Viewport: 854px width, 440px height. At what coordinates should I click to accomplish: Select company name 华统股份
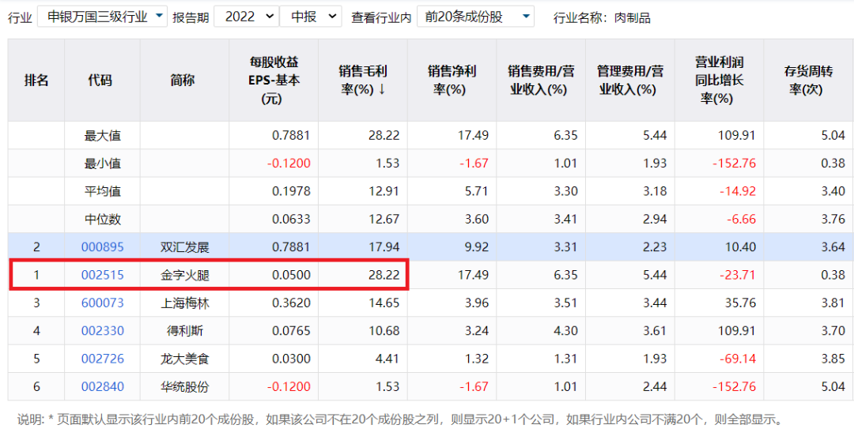click(x=184, y=387)
